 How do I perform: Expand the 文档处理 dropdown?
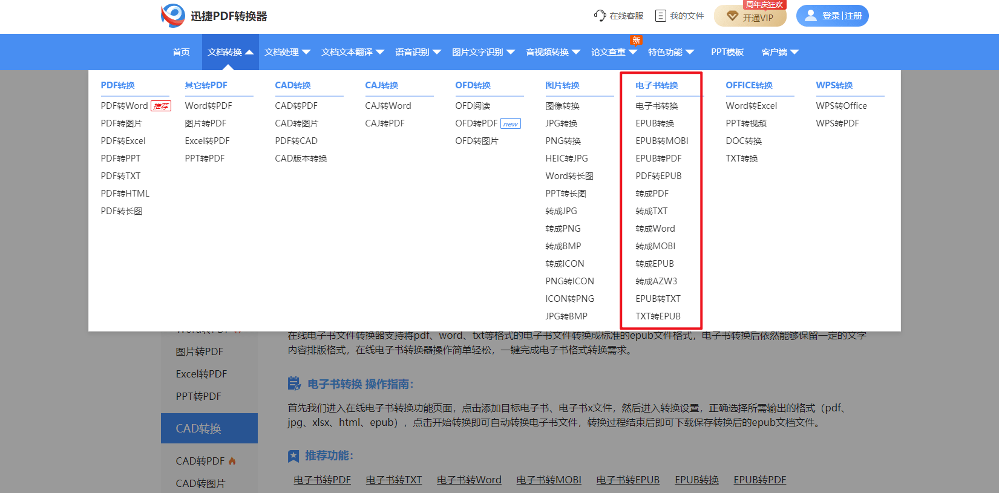point(287,52)
